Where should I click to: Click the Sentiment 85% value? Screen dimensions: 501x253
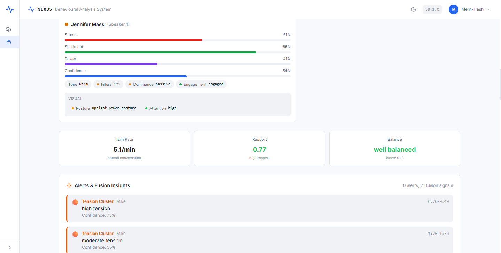coord(286,47)
